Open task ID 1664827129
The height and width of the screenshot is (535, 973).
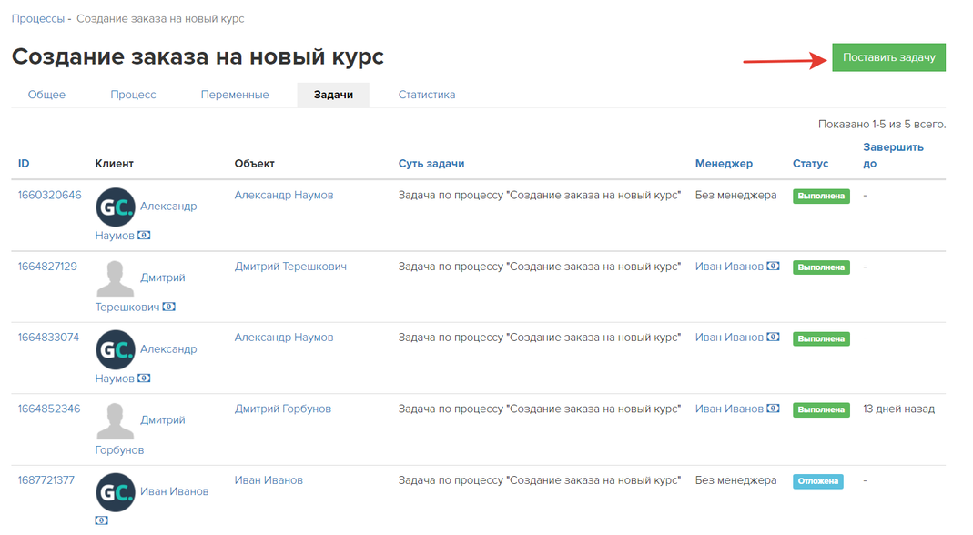(47, 267)
